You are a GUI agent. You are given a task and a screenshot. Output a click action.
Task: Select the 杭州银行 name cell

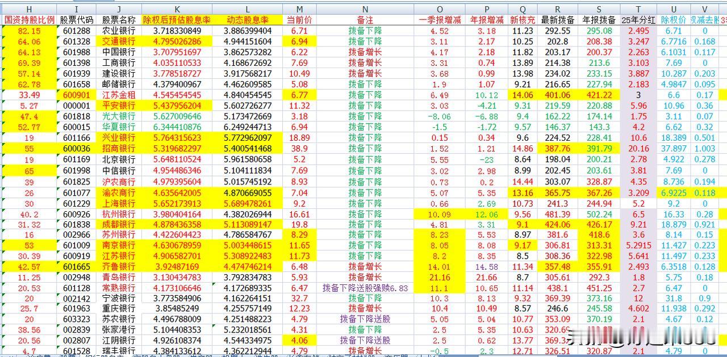tap(118, 215)
